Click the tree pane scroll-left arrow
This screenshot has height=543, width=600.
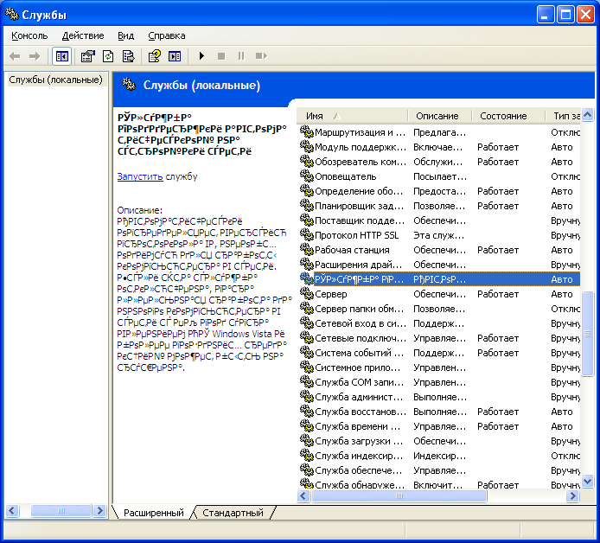pos(12,510)
